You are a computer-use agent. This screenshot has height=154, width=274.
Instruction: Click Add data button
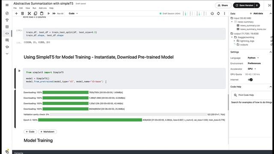(256, 13)
